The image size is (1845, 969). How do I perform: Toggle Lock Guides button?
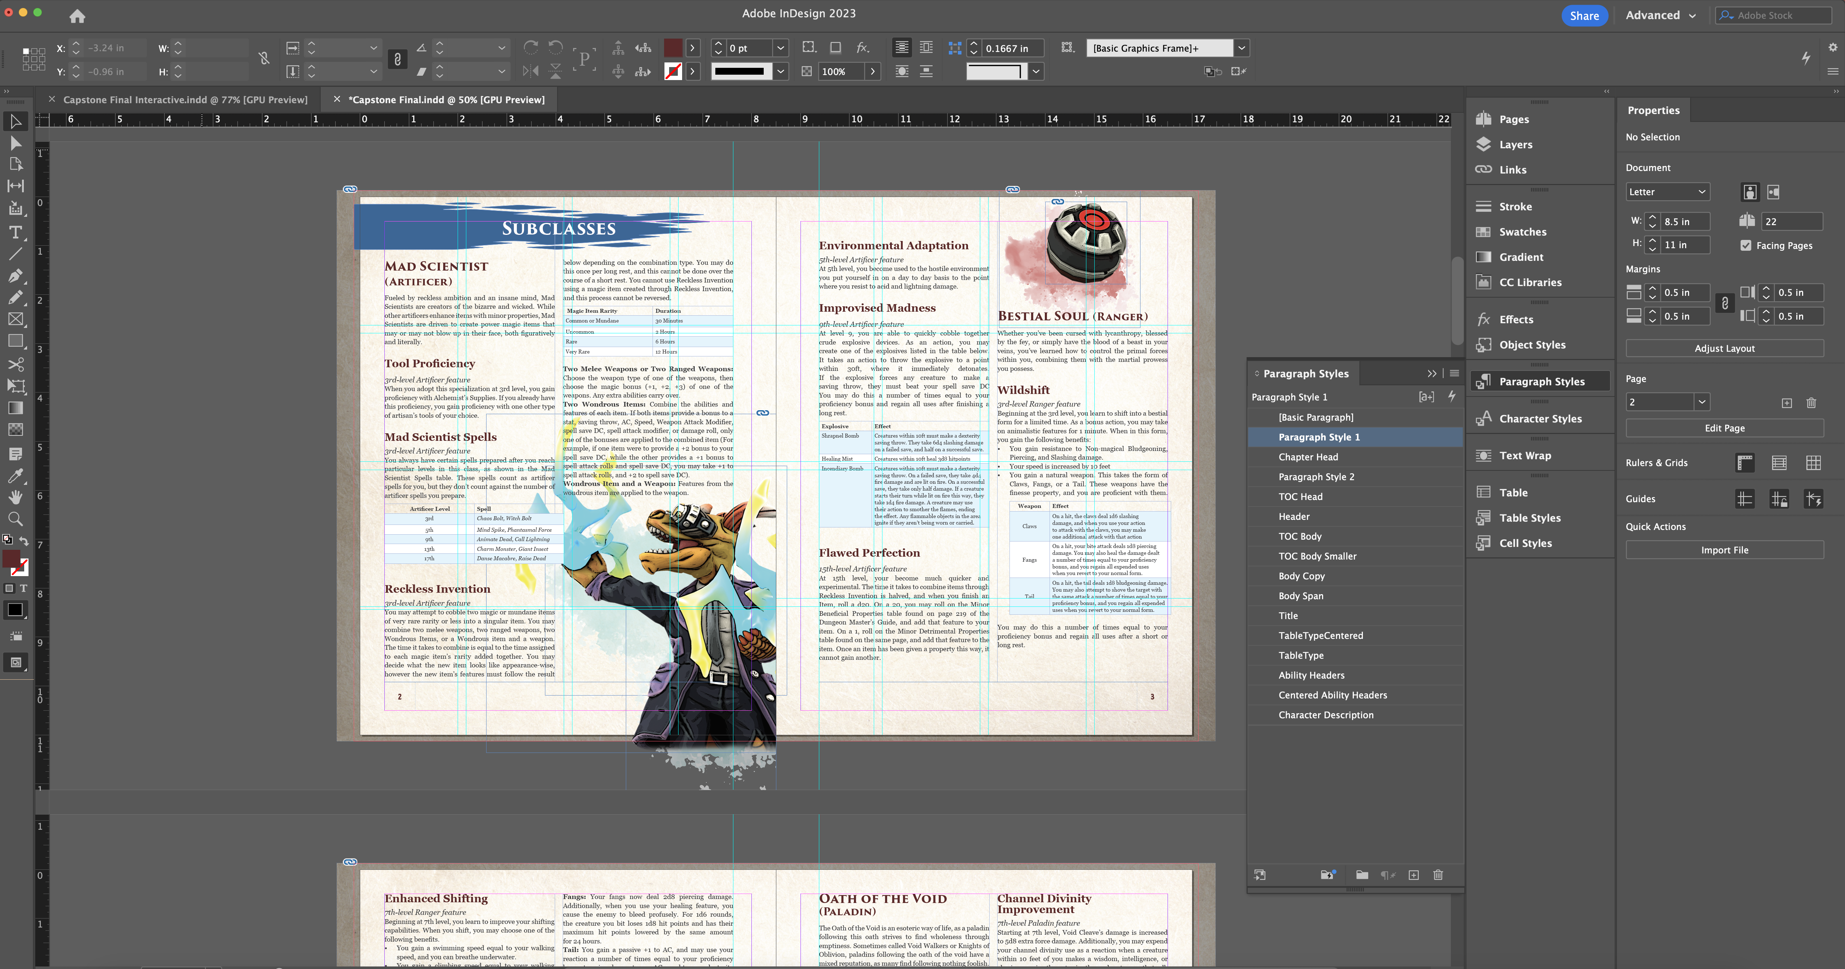coord(1779,499)
